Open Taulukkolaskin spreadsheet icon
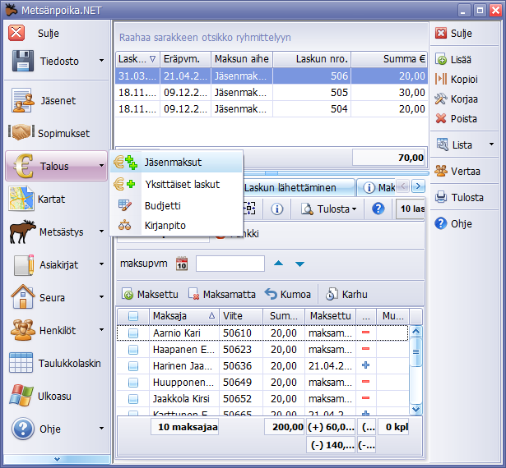Image resolution: width=506 pixels, height=468 pixels. tap(22, 363)
